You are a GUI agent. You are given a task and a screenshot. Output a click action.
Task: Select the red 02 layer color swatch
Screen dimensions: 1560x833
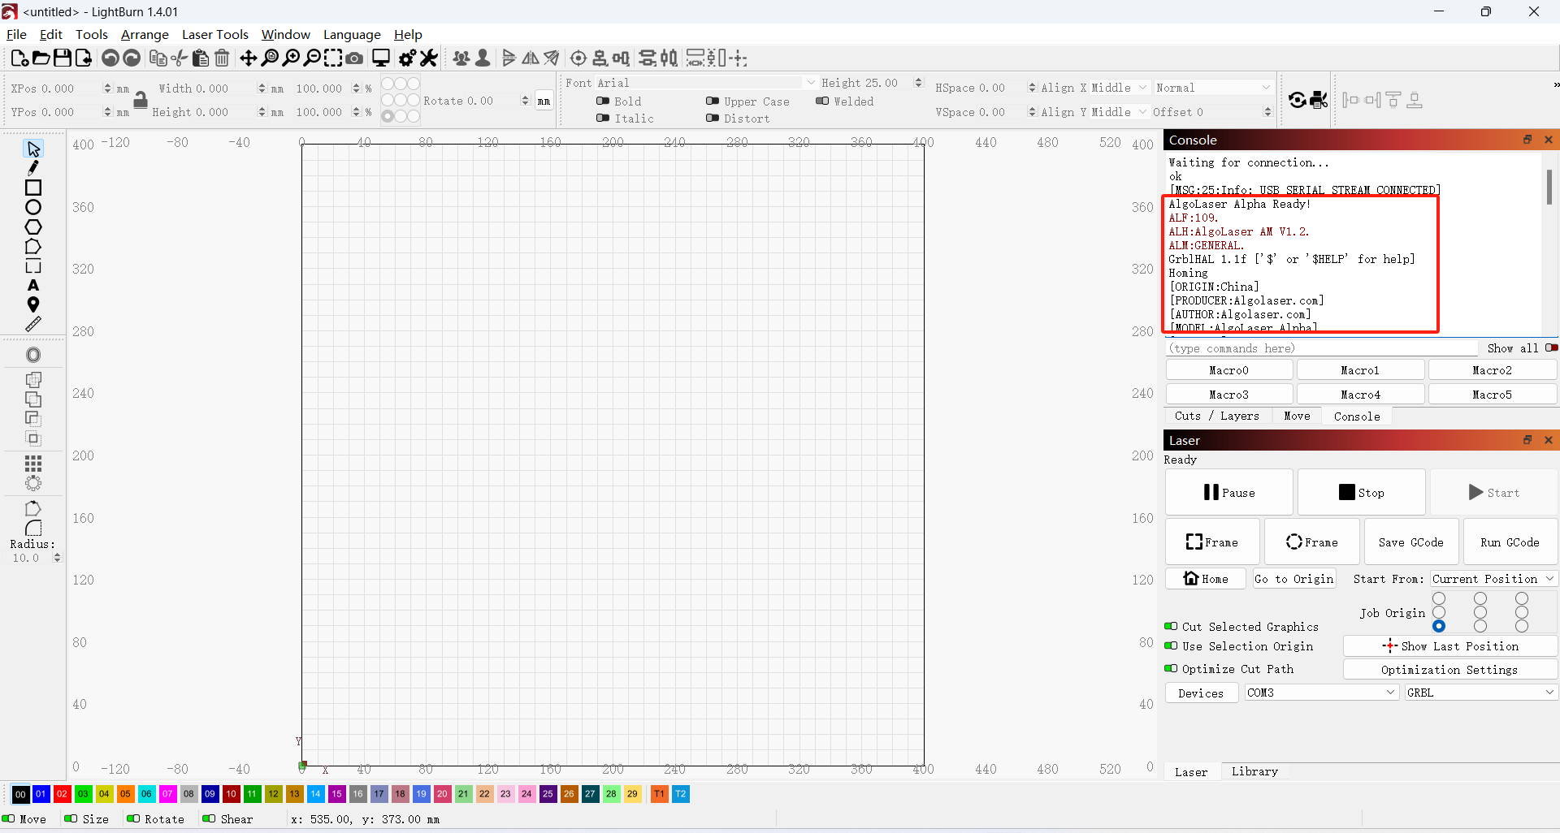pos(62,793)
